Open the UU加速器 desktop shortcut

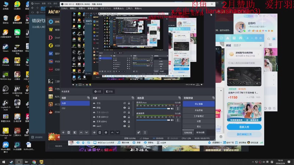click(x=17, y=146)
